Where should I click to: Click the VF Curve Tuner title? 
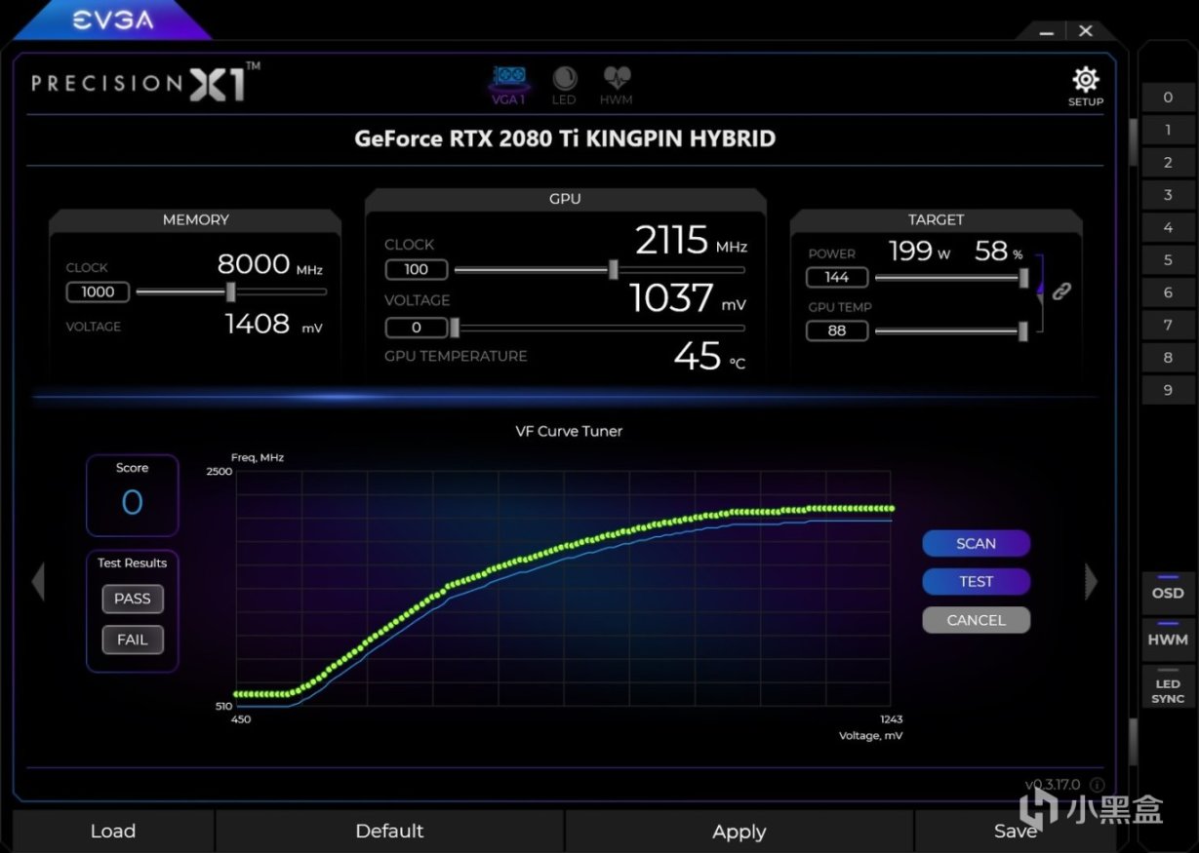point(569,431)
